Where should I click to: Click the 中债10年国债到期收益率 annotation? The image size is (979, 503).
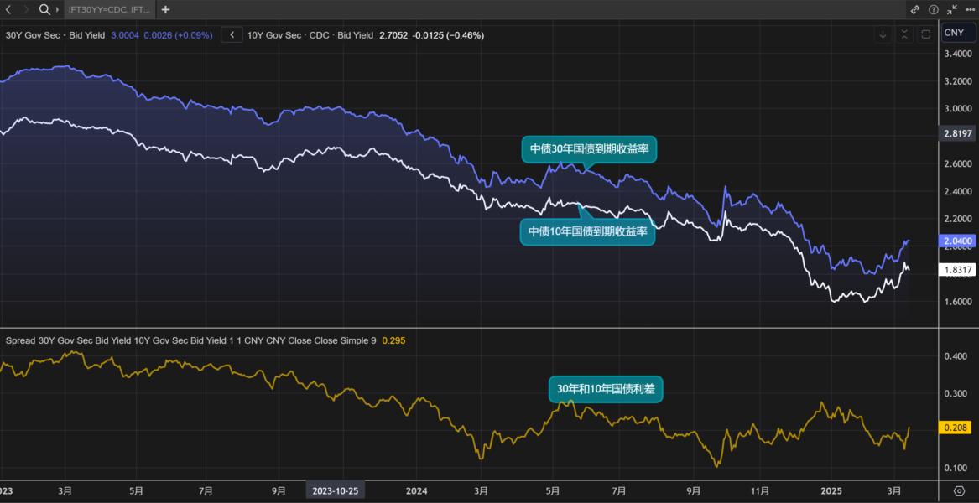tap(587, 232)
